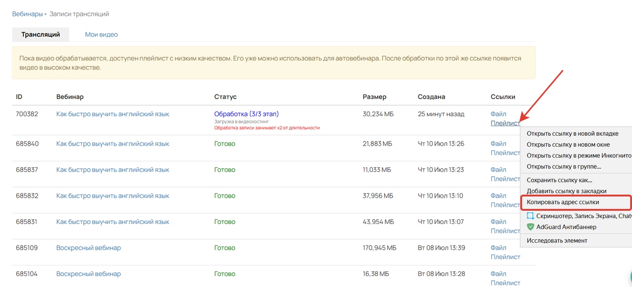Choose "Открыть ссылку в новом окне"

(x=568, y=145)
